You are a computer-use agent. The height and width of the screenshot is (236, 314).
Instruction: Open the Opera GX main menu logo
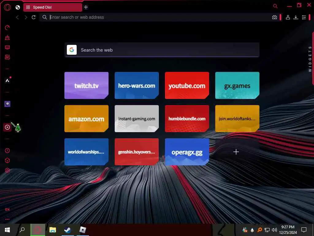click(7, 7)
